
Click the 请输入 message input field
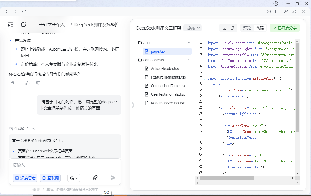[x=65, y=165]
